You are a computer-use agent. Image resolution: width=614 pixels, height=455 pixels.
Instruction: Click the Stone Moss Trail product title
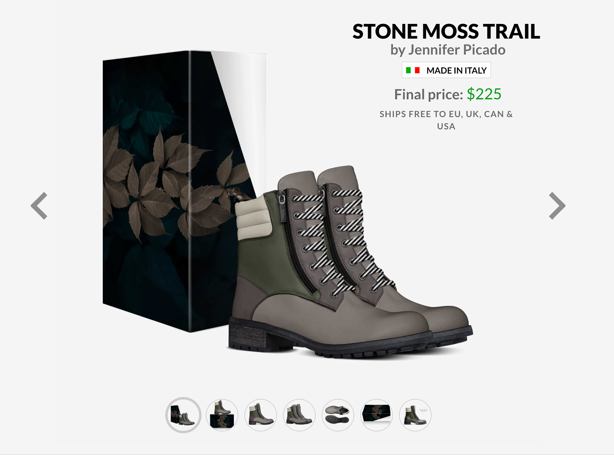pyautogui.click(x=446, y=32)
